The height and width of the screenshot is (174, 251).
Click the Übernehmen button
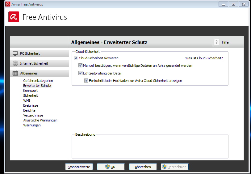click(x=175, y=167)
